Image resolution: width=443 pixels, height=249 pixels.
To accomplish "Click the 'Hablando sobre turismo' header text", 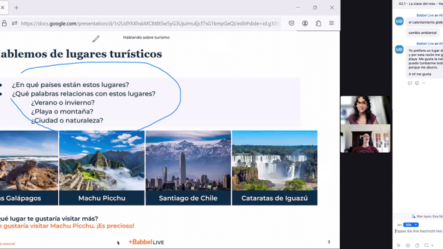I will (146, 37).
